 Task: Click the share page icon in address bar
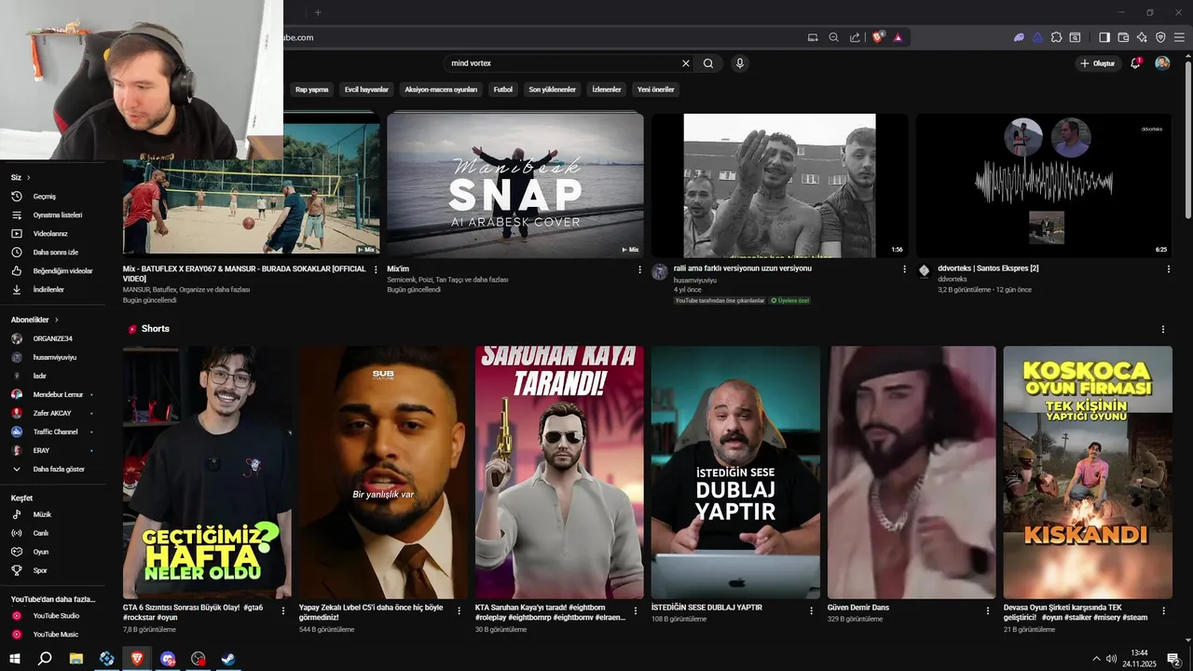pyautogui.click(x=855, y=37)
